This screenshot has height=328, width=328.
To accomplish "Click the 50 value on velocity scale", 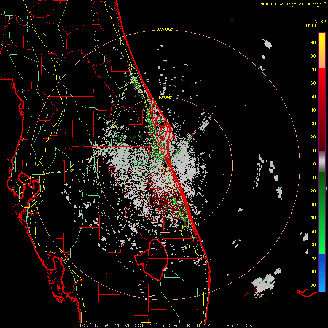I will click(313, 97).
